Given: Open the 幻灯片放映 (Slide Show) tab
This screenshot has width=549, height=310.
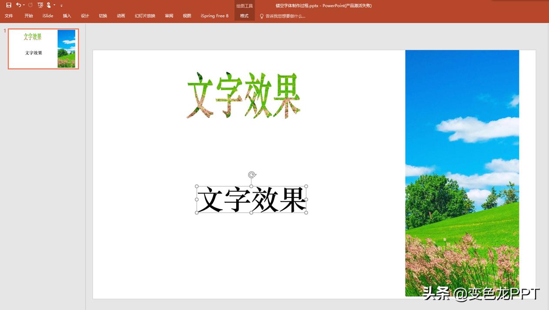Looking at the screenshot, I should pyautogui.click(x=144, y=16).
